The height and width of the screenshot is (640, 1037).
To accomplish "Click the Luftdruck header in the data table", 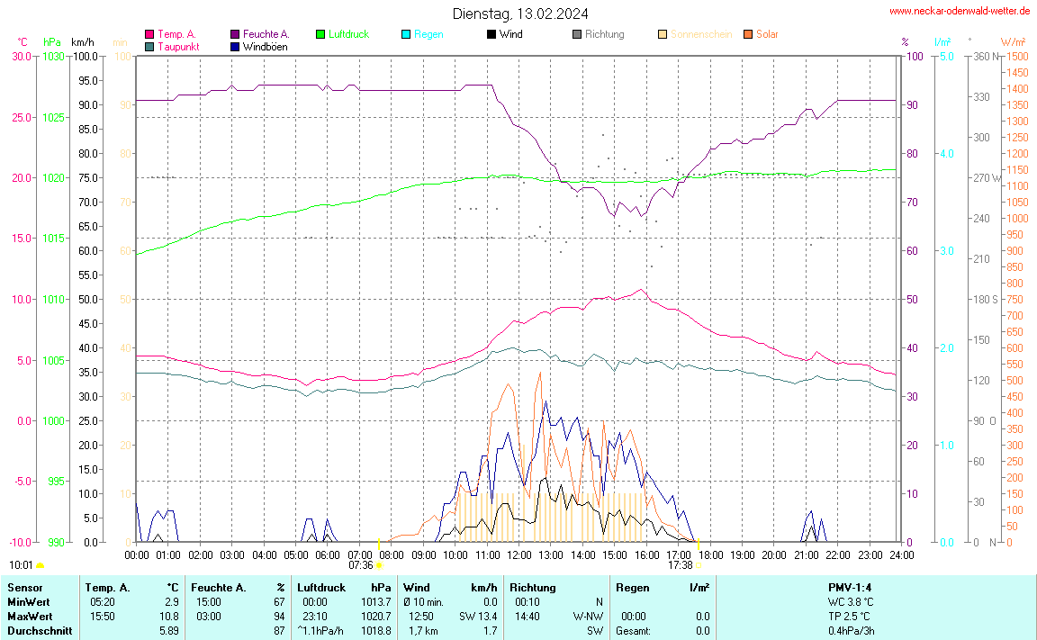I will (320, 588).
